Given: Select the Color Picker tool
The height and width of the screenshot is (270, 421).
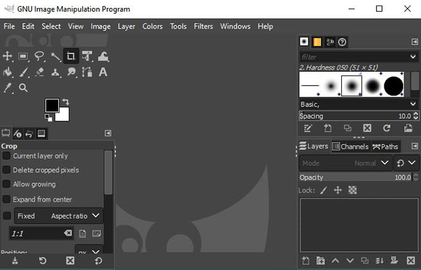Looking at the screenshot, I should [x=7, y=88].
